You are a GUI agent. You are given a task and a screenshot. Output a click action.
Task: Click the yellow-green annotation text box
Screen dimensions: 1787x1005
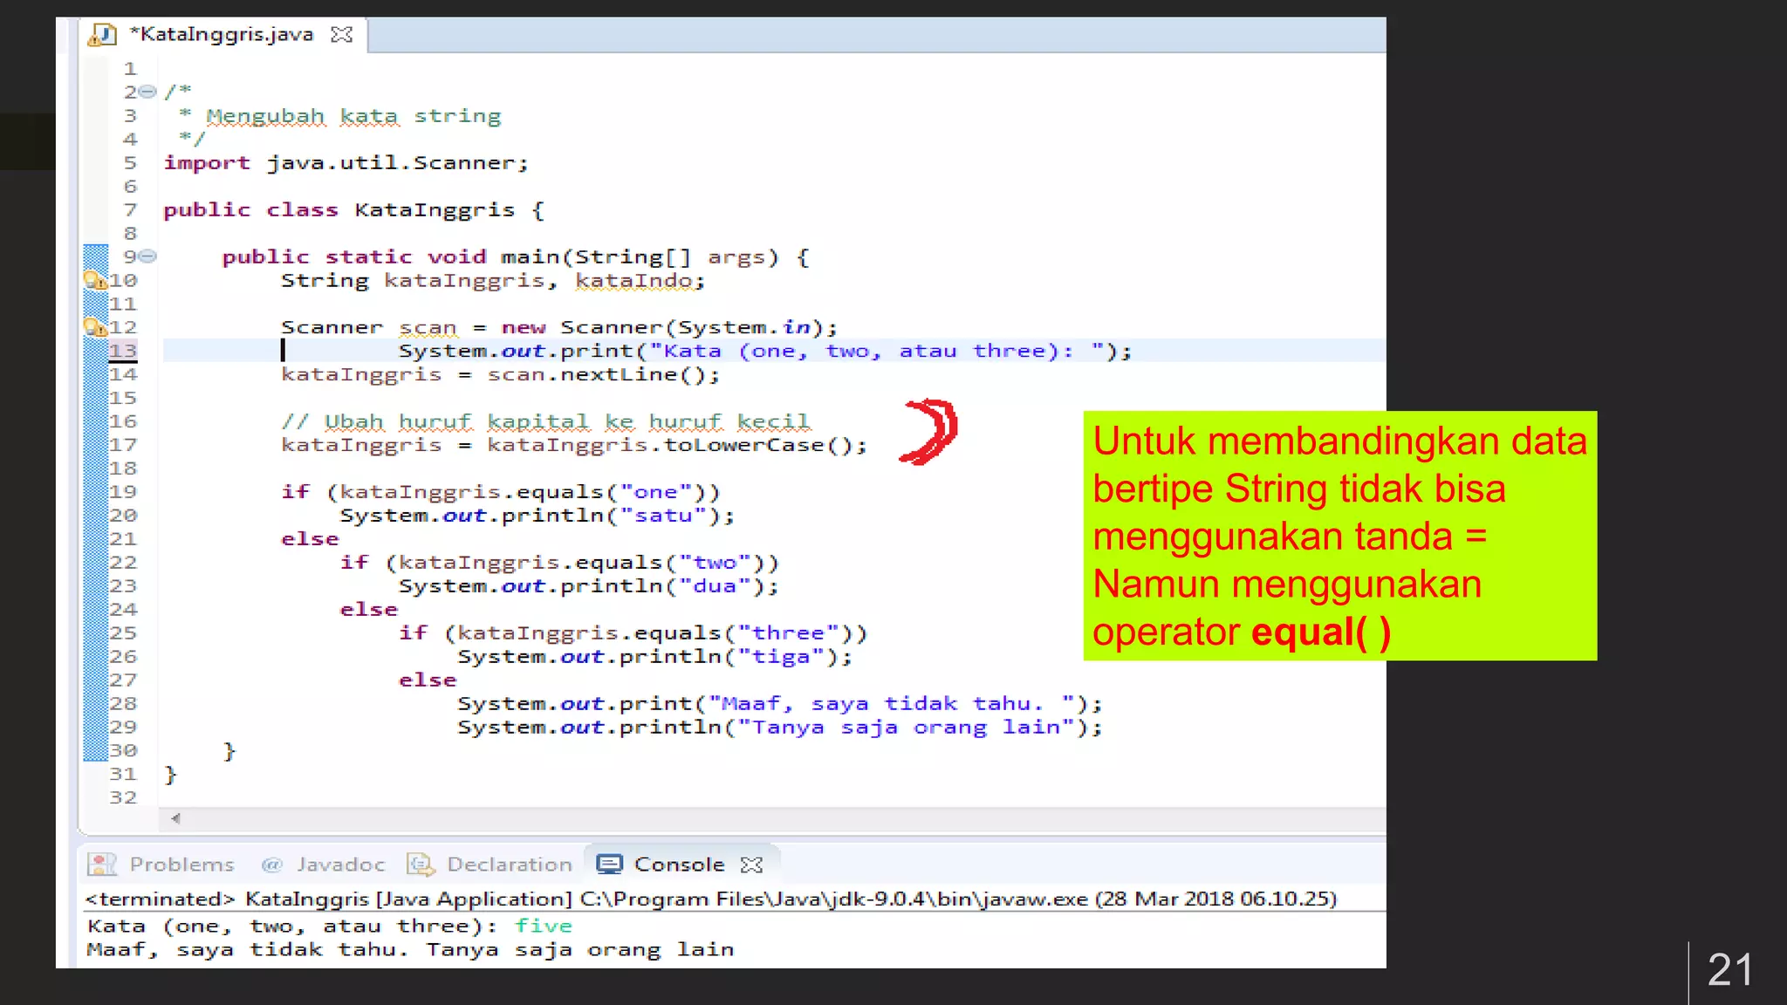click(1339, 536)
